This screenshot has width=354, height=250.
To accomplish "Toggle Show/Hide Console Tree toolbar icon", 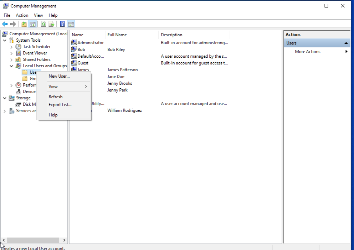I will tap(32, 24).
